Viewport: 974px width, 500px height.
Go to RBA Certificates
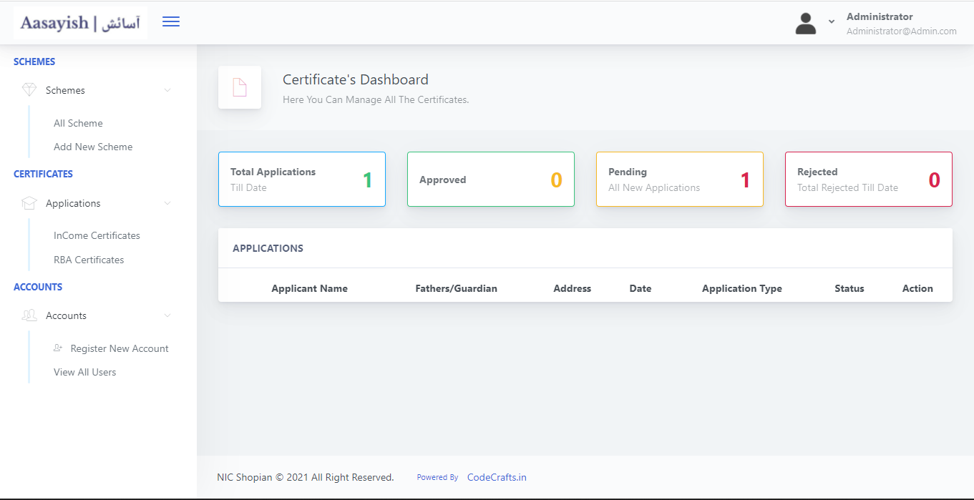89,260
